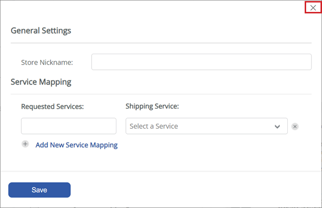Viewport: 322px width, 208px height.
Task: Expand the Shipping Service combo box
Action: click(x=207, y=126)
